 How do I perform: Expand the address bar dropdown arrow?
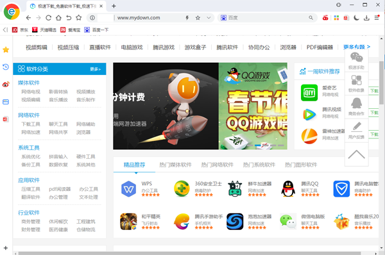[x=209, y=18]
